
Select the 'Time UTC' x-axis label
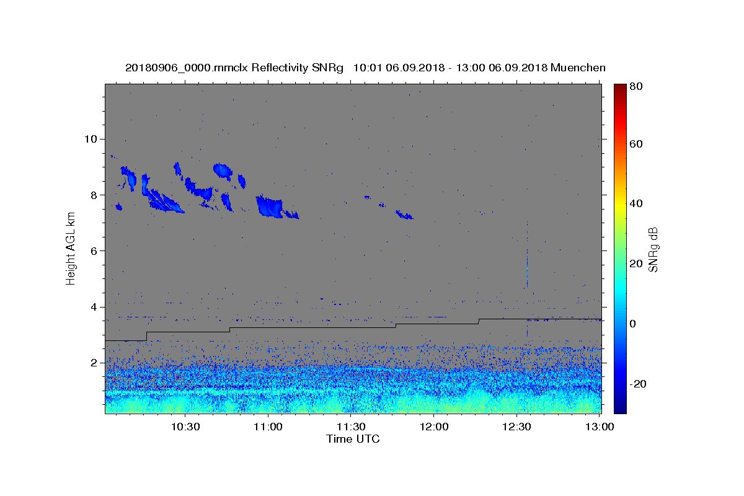tap(353, 439)
